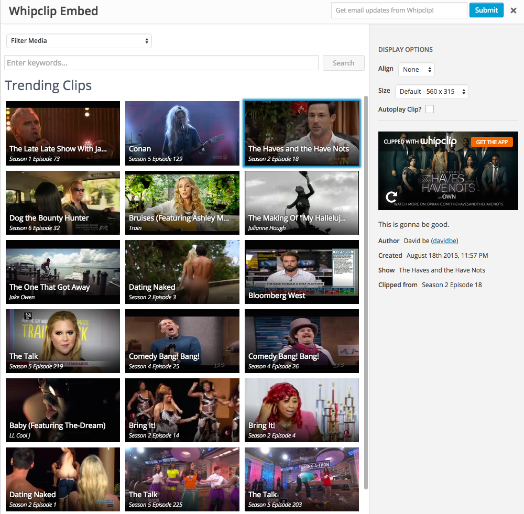524x514 pixels.
Task: Click the Haves and Have Nots preview image
Action: [448, 171]
